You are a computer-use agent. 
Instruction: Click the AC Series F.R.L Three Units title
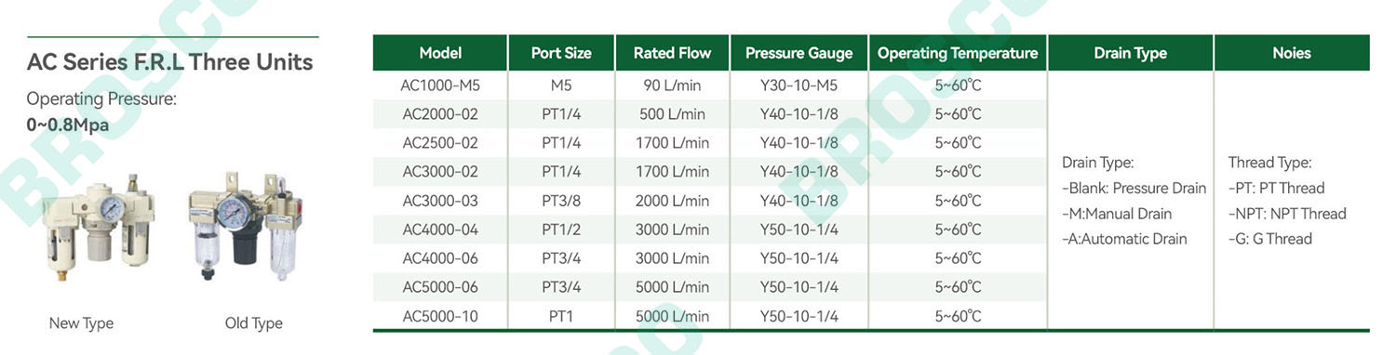pos(170,62)
